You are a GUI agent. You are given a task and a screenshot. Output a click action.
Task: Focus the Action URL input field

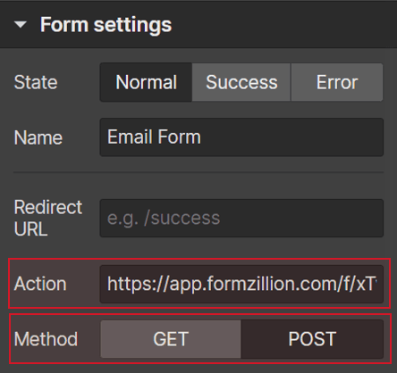241,284
